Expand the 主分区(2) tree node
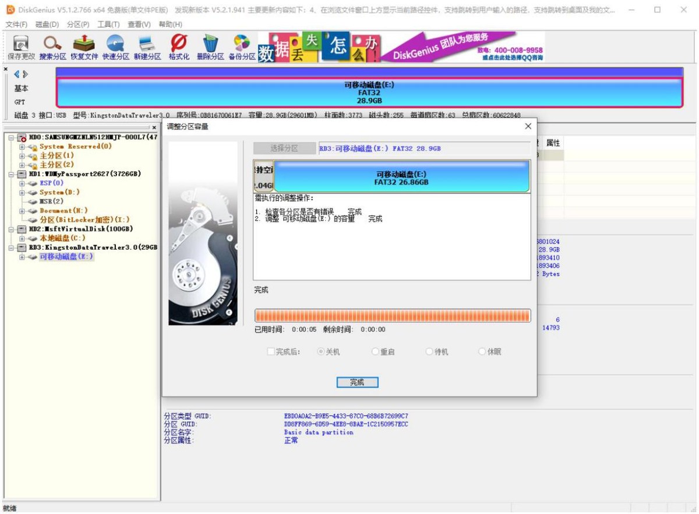Image resolution: width=699 pixels, height=514 pixels. click(22, 165)
